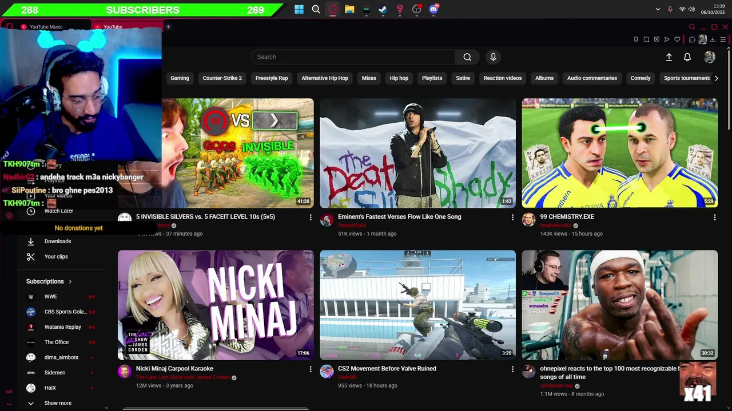Click the Opera tab search magnifier

(692, 27)
